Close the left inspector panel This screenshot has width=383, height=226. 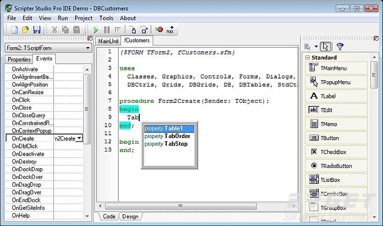90,39
